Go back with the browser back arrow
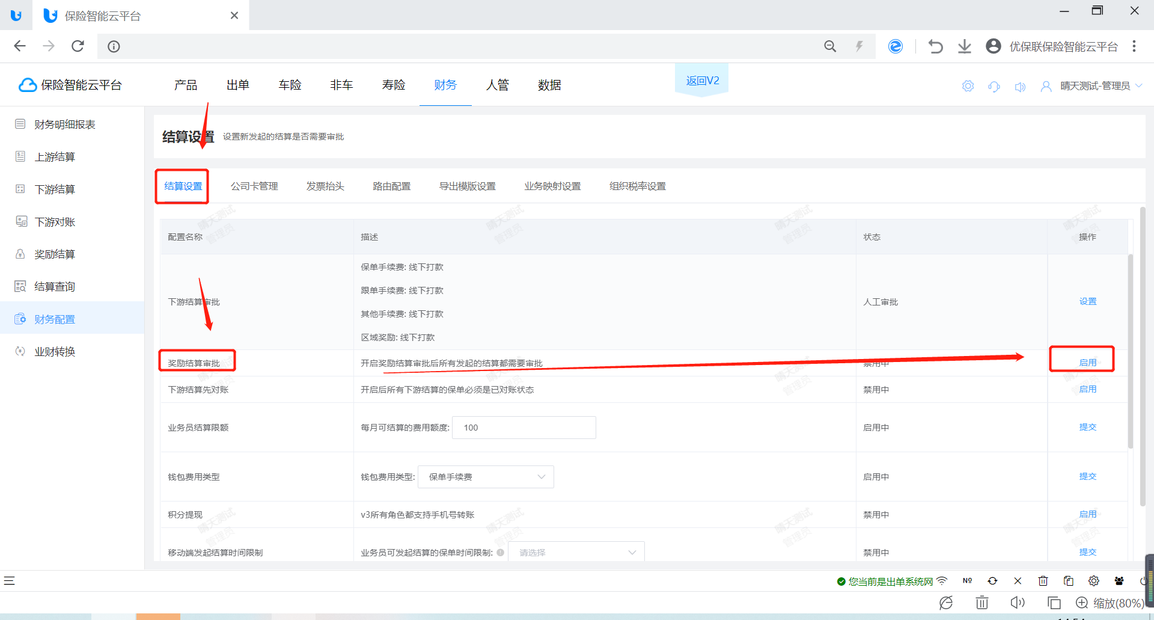Screen dimensions: 1154x620 click(20, 46)
